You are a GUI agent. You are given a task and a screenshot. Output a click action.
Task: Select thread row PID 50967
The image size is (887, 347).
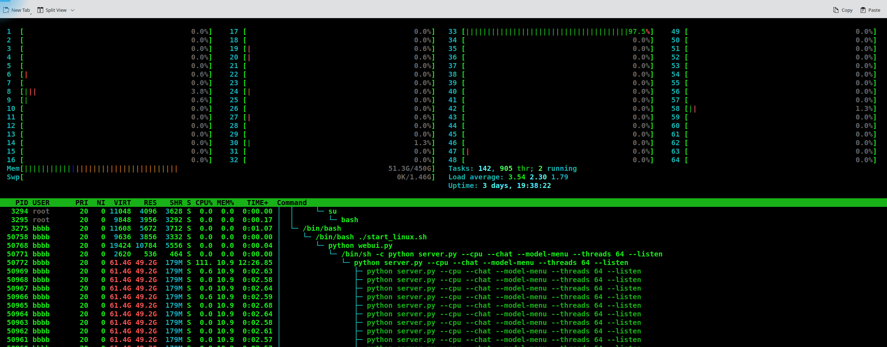click(x=443, y=288)
